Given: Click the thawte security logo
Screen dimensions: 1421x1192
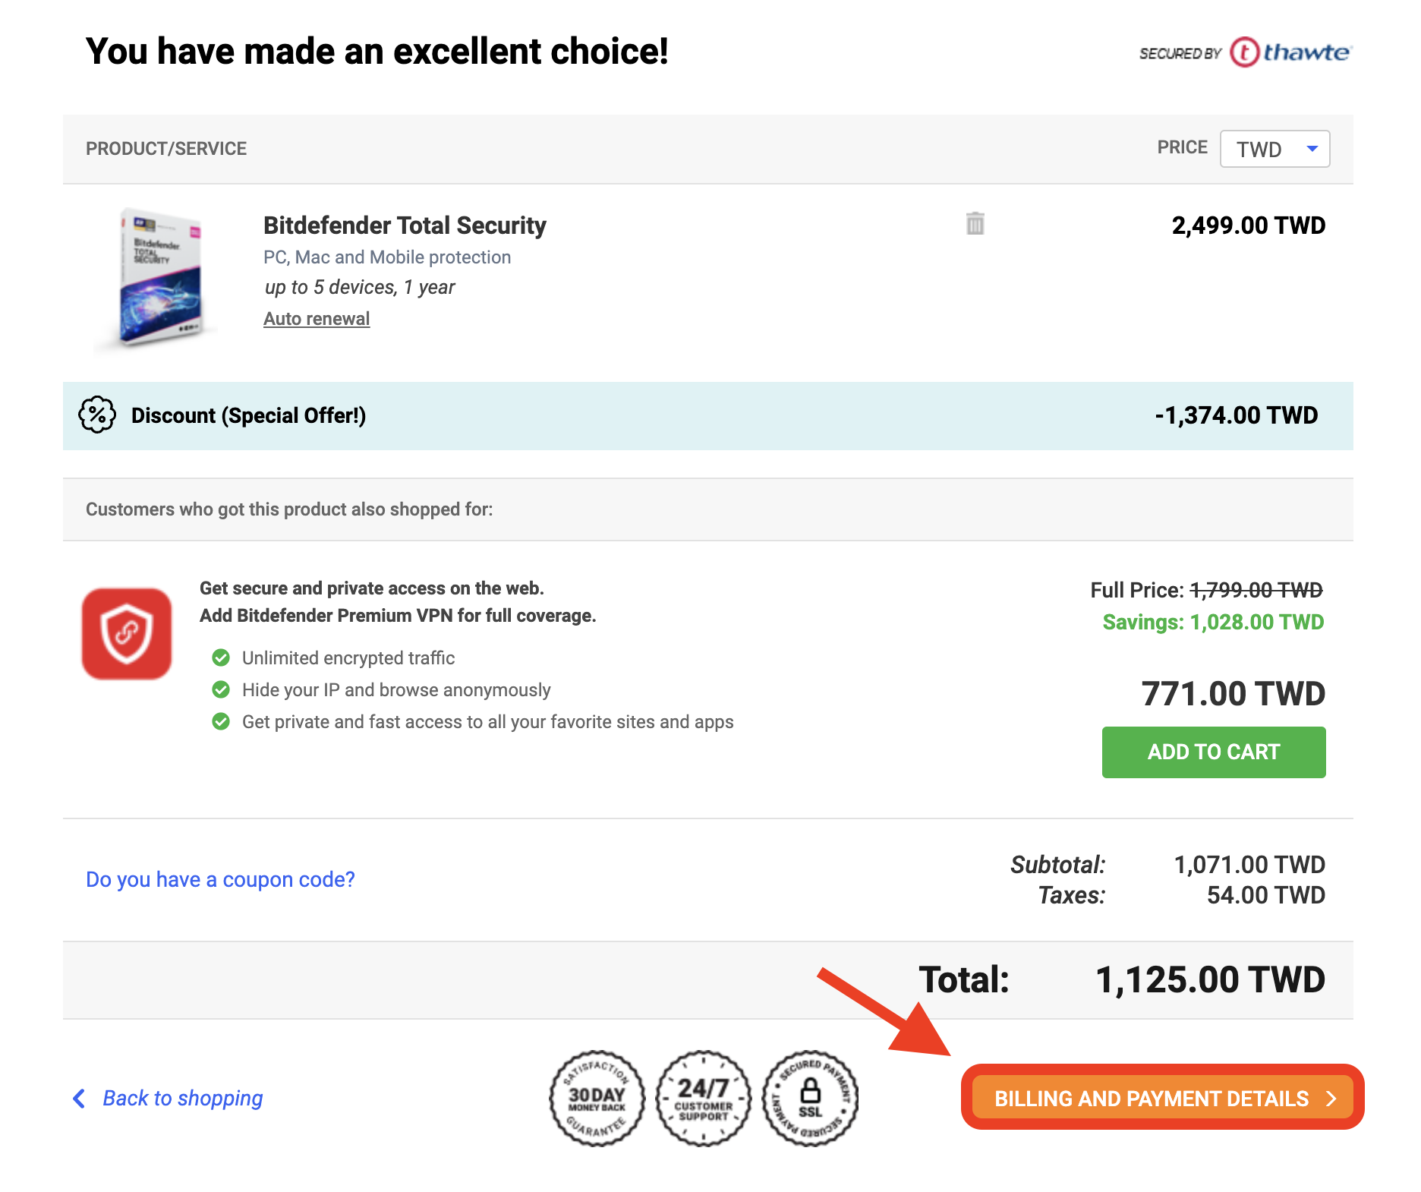Looking at the screenshot, I should click(x=1246, y=52).
